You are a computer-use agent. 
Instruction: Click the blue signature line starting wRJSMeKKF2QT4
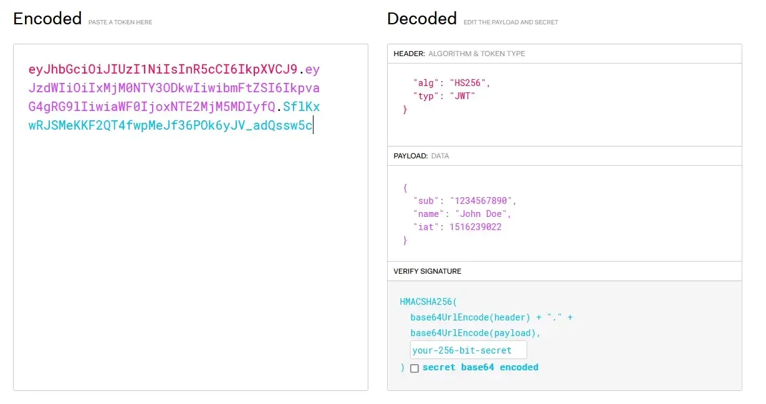[x=170, y=125]
